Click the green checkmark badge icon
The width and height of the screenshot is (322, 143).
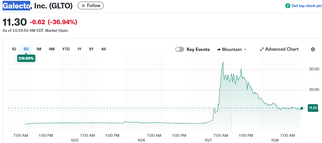point(288,6)
